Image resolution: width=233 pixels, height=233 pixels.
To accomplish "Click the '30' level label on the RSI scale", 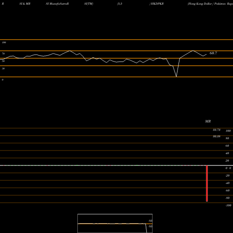I will pyautogui.click(x=3, y=69).
